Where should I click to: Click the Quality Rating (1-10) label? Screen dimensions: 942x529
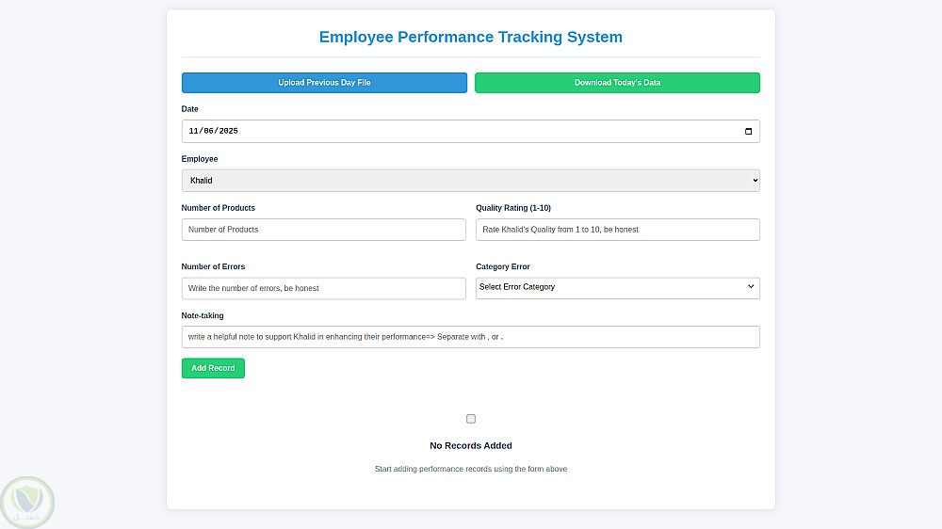tap(520, 208)
